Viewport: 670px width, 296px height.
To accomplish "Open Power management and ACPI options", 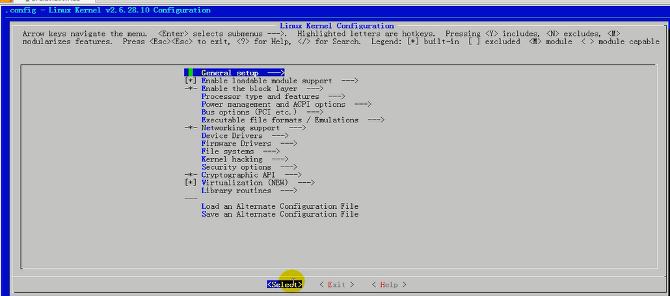I will click(286, 104).
